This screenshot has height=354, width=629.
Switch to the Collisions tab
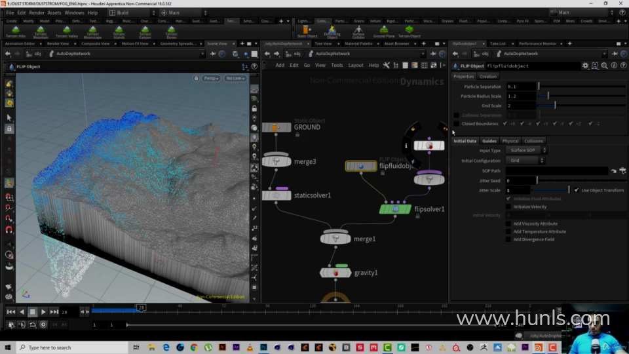pos(533,141)
